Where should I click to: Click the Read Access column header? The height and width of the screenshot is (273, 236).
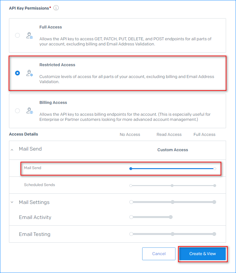click(x=169, y=134)
